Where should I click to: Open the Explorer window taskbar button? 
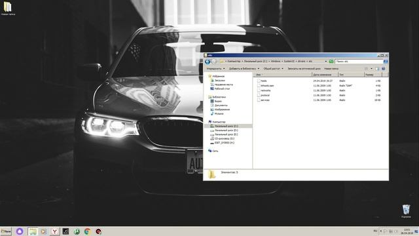(x=33, y=231)
